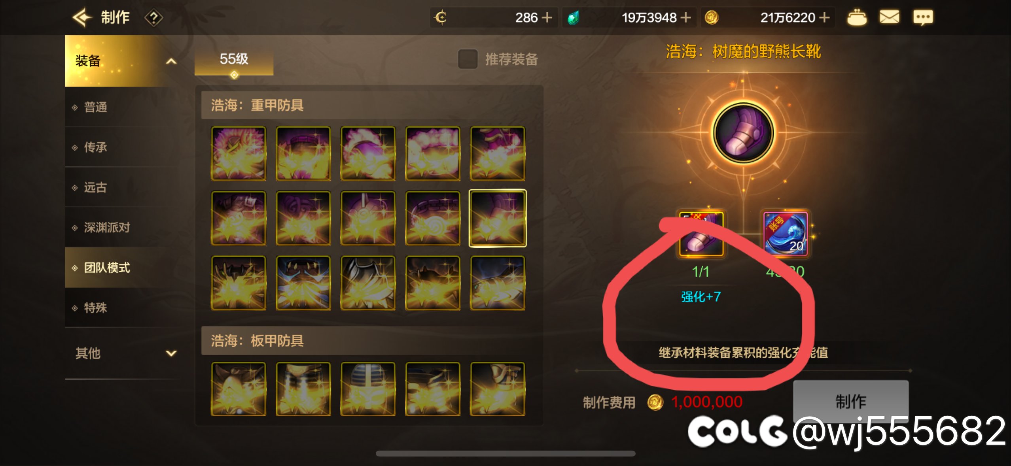
Task: Add fatigue points via the 286 plus
Action: (x=547, y=17)
